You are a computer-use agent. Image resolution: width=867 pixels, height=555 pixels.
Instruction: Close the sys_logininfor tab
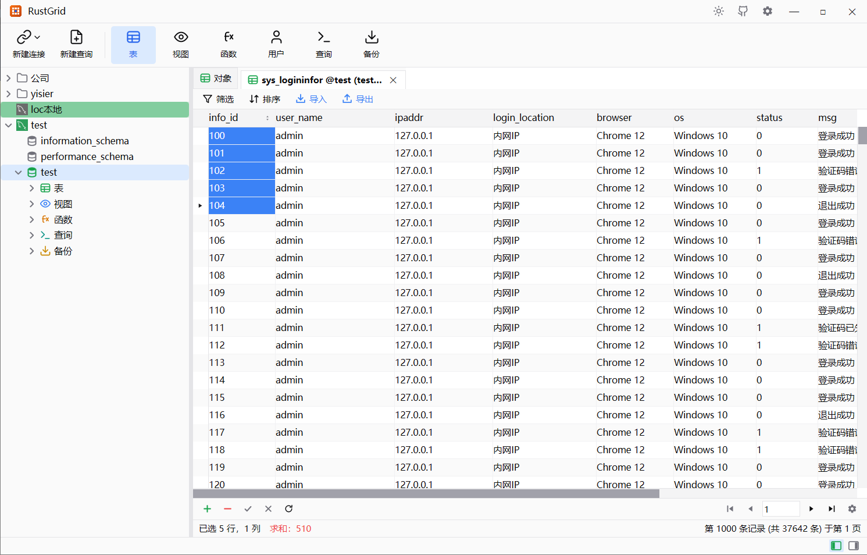click(x=393, y=80)
